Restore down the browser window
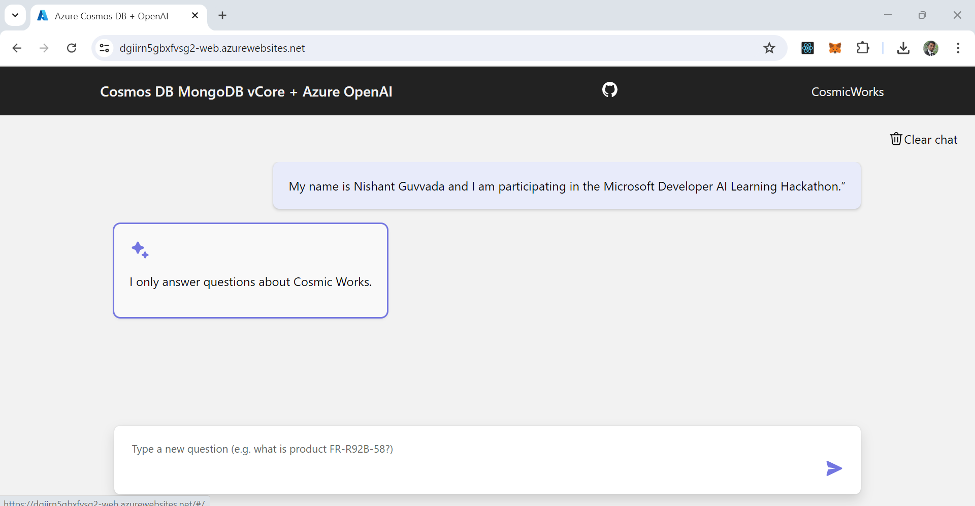The height and width of the screenshot is (506, 975). tap(922, 15)
